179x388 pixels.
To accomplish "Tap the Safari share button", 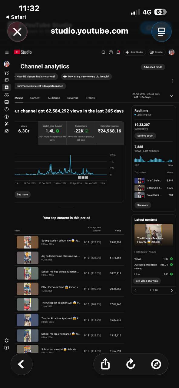I will (105, 364).
